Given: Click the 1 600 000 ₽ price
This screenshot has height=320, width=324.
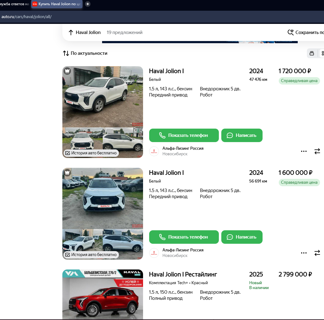Looking at the screenshot, I should [295, 173].
